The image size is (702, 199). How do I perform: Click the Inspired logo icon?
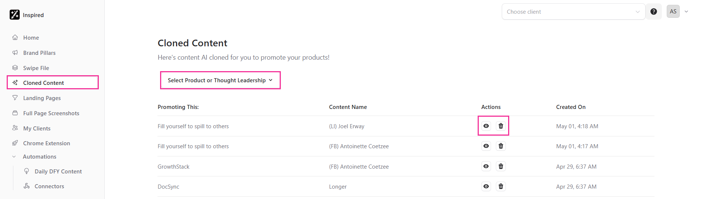(x=14, y=15)
